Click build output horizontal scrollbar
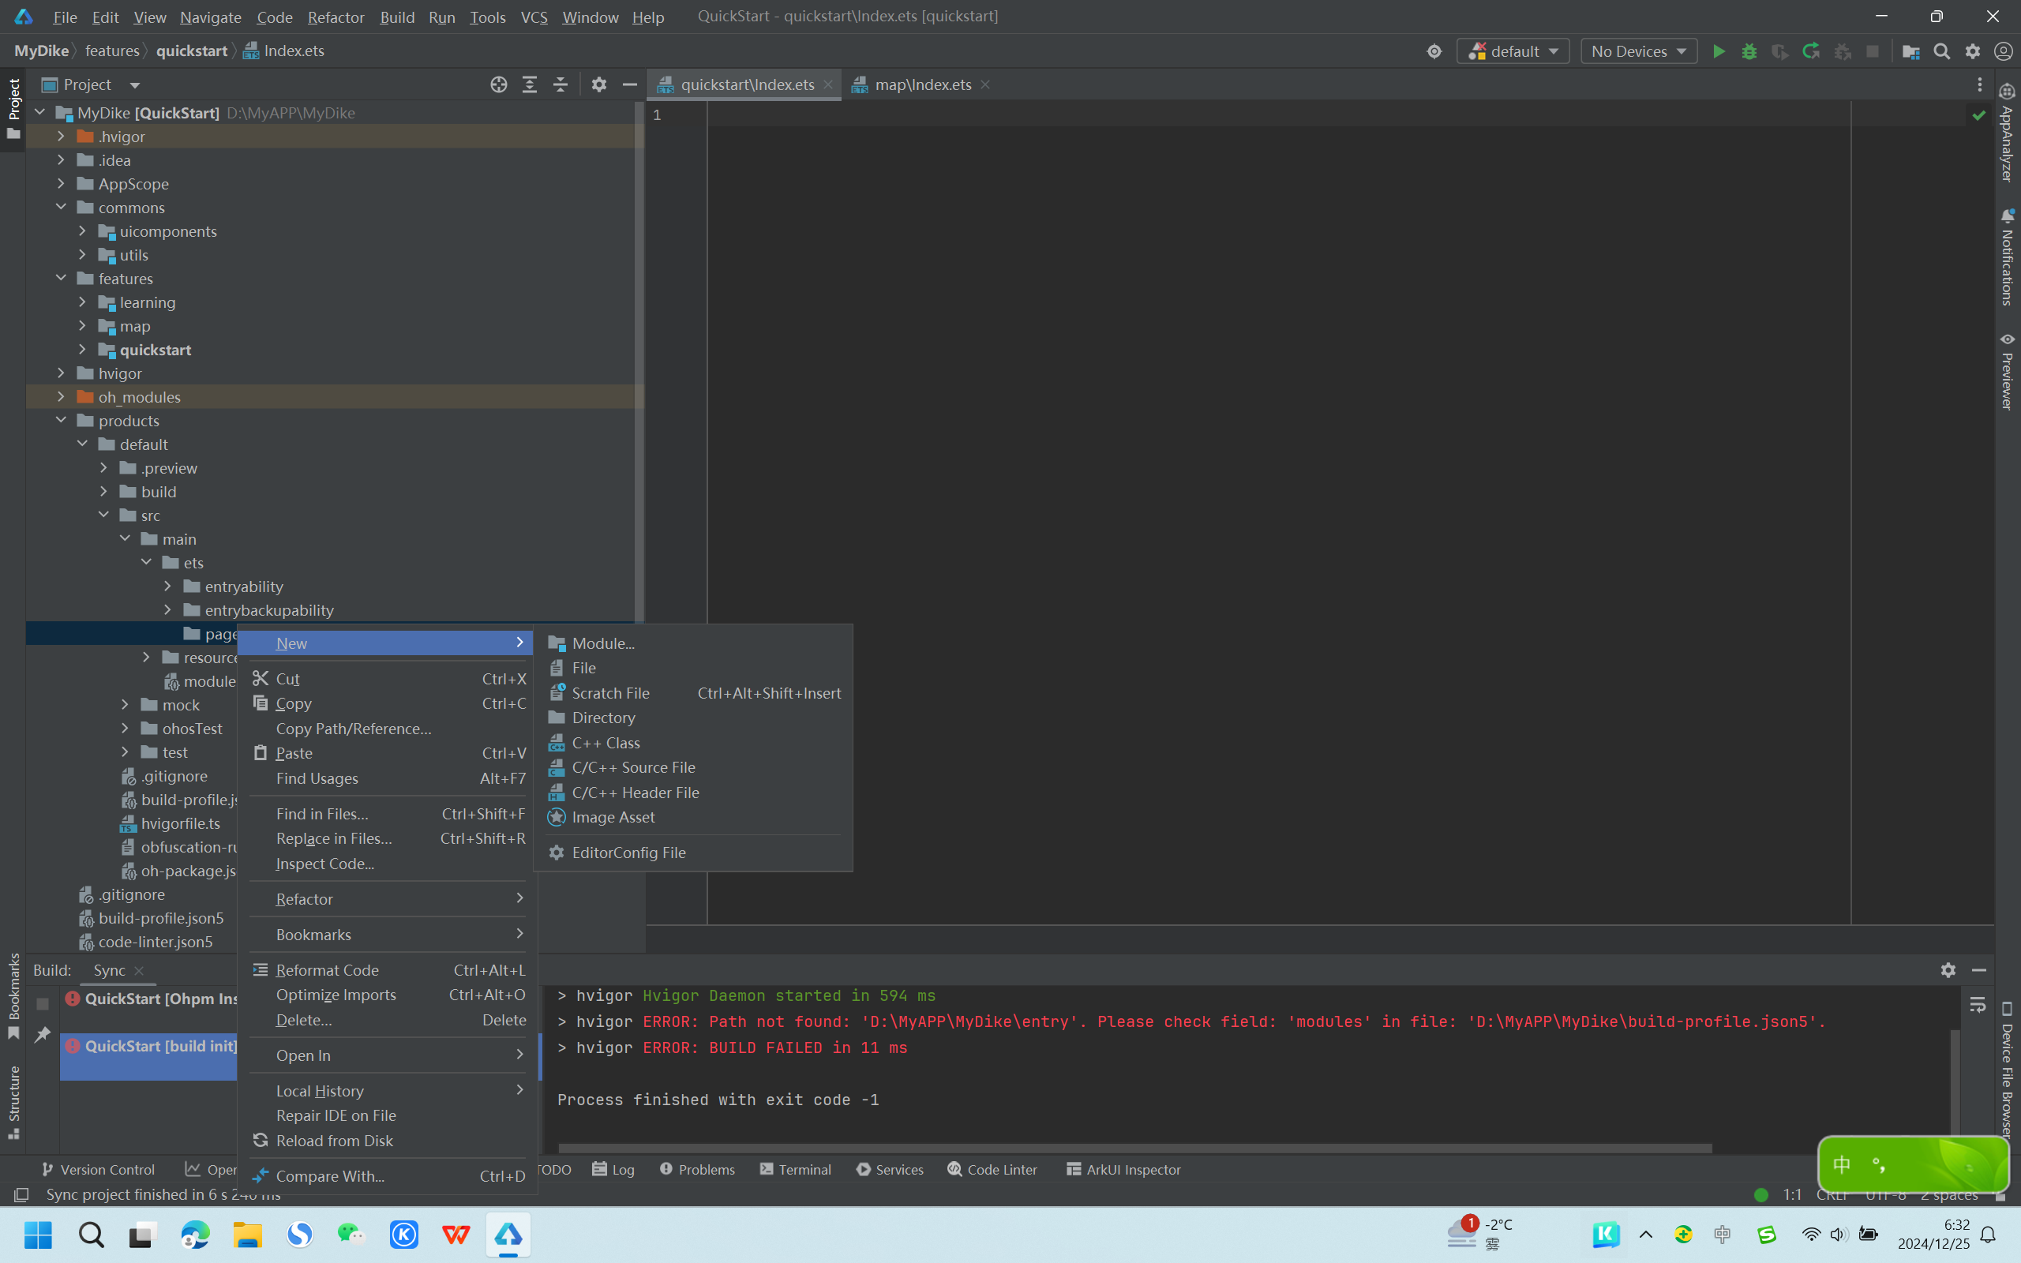2021x1263 pixels. (1135, 1148)
